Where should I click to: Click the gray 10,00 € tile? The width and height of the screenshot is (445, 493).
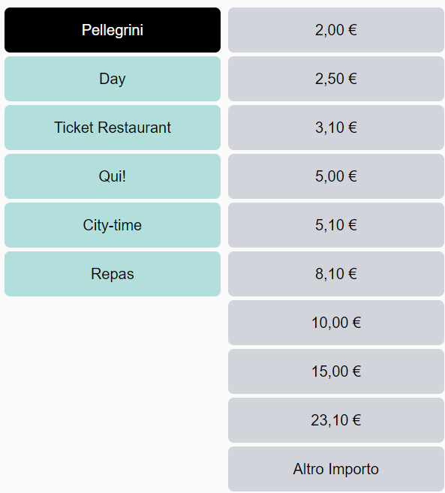pyautogui.click(x=336, y=323)
